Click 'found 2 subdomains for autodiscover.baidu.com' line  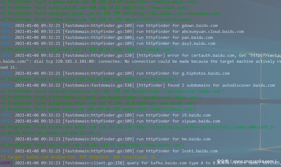(137, 85)
